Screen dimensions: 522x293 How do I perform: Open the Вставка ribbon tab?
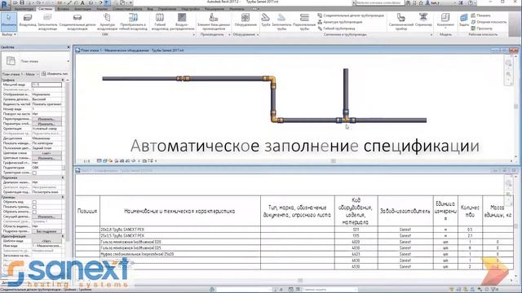click(x=64, y=9)
